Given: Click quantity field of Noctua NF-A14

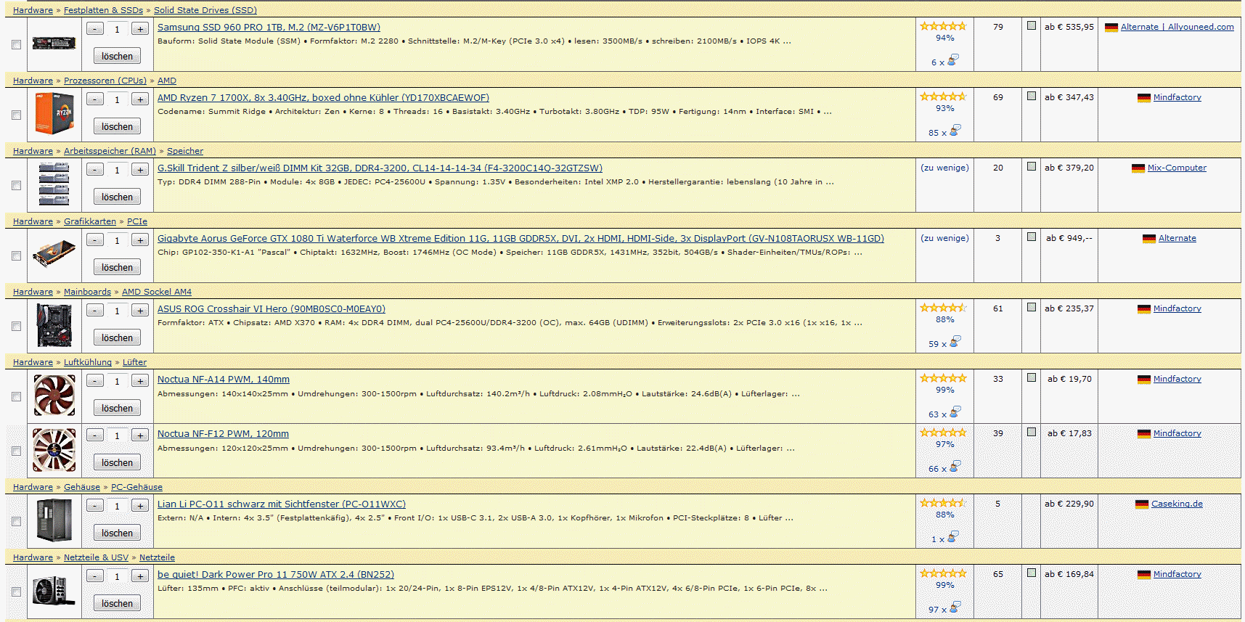Looking at the screenshot, I should click(x=117, y=381).
